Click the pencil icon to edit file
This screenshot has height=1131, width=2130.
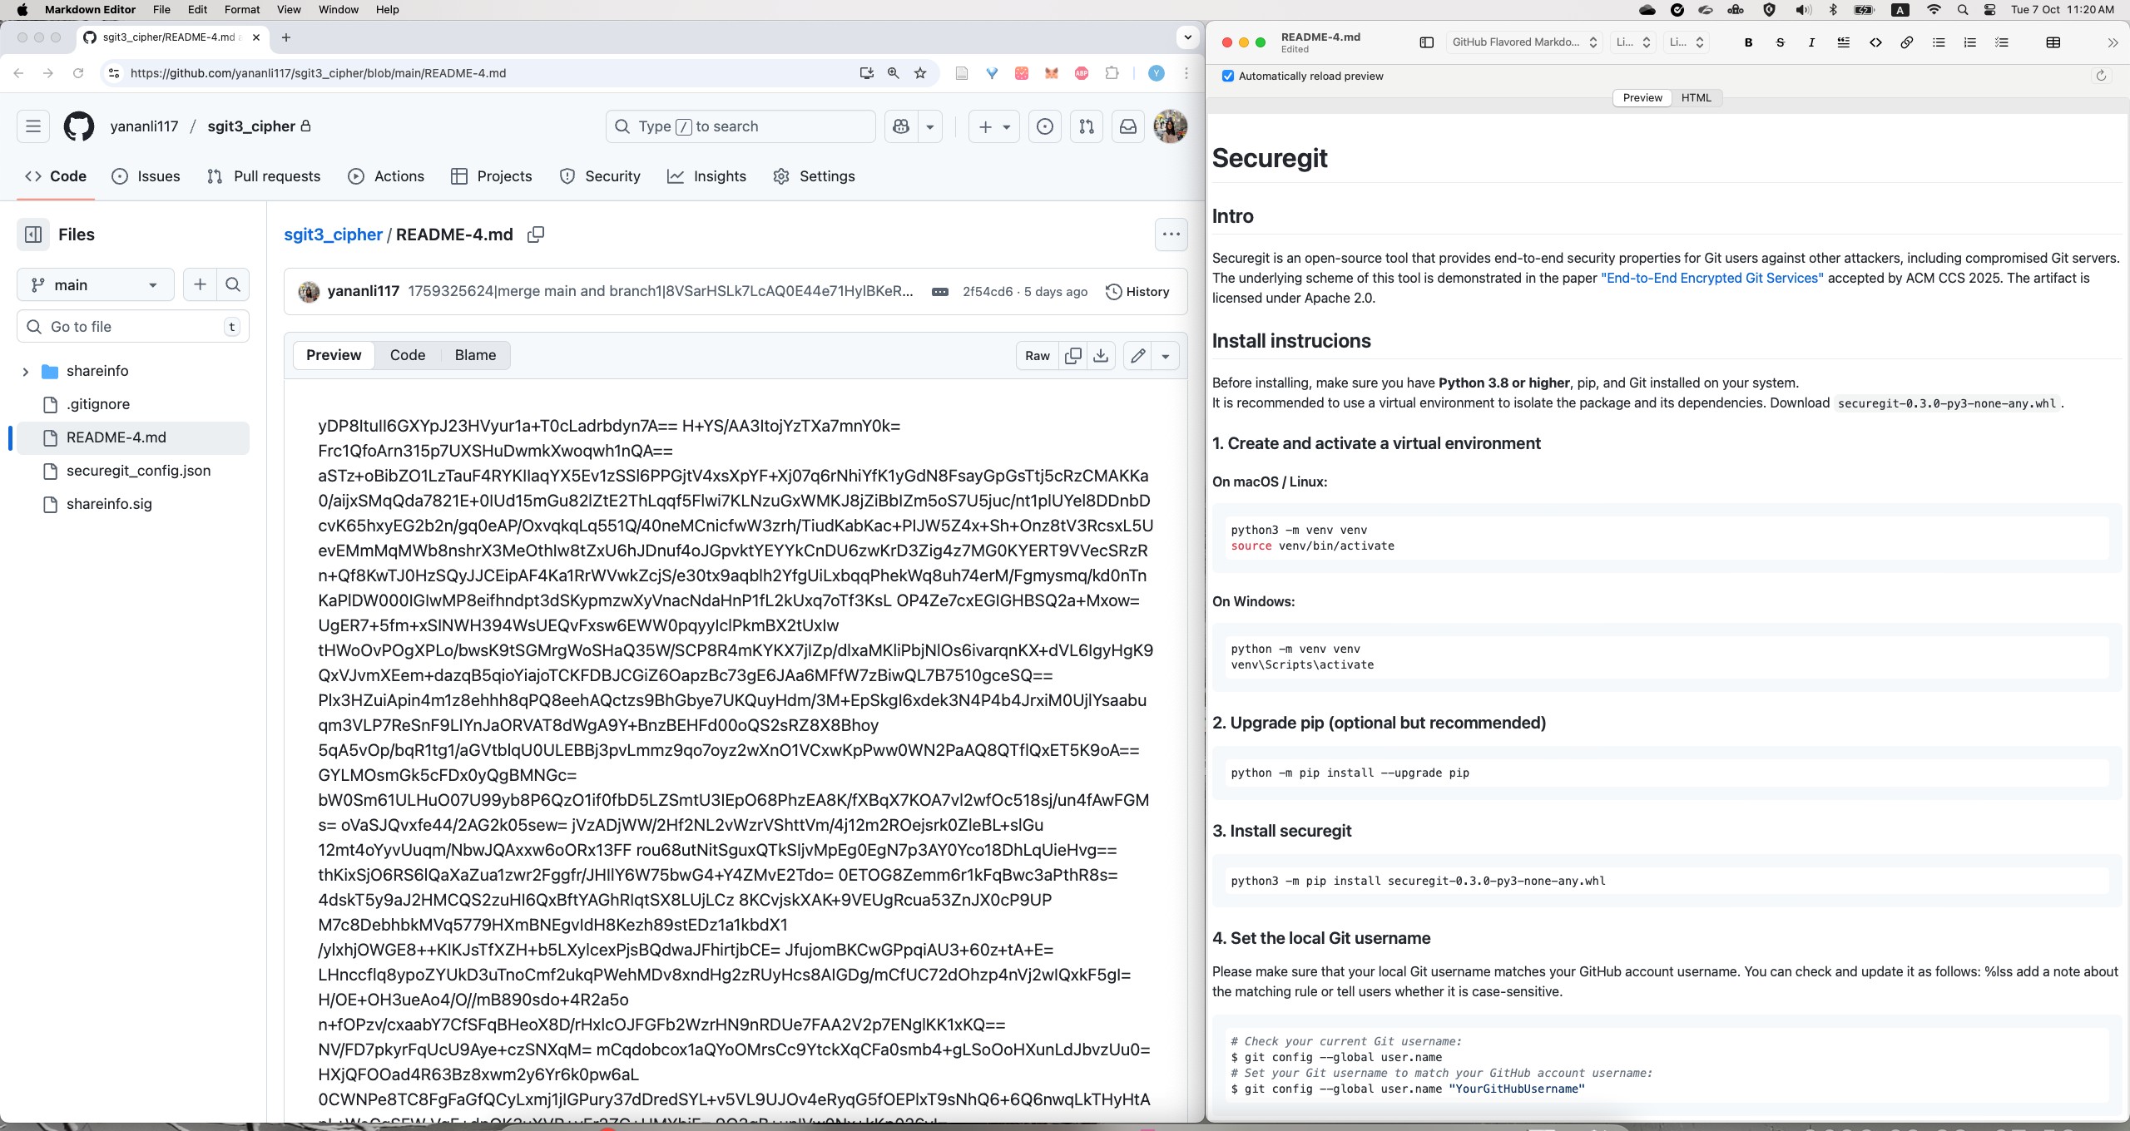click(x=1138, y=355)
